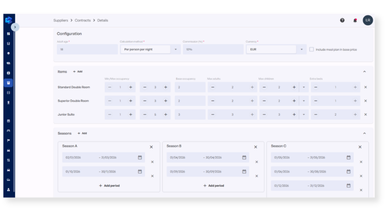
Task: Remove Season C period 01/06/2026 - 30/08/2026
Action: pos(361,176)
